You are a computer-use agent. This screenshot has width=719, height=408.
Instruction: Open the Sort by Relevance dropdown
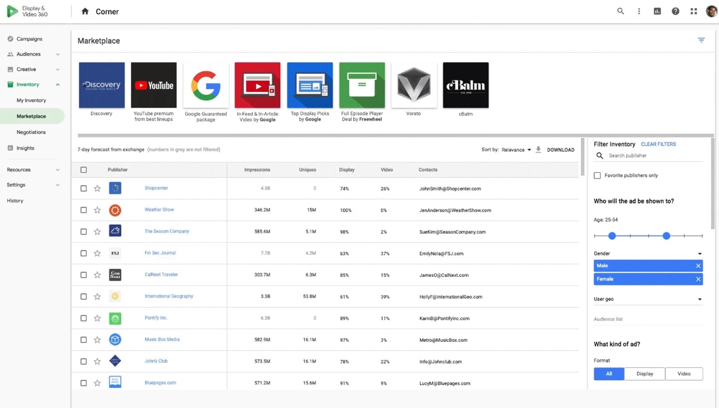click(517, 149)
